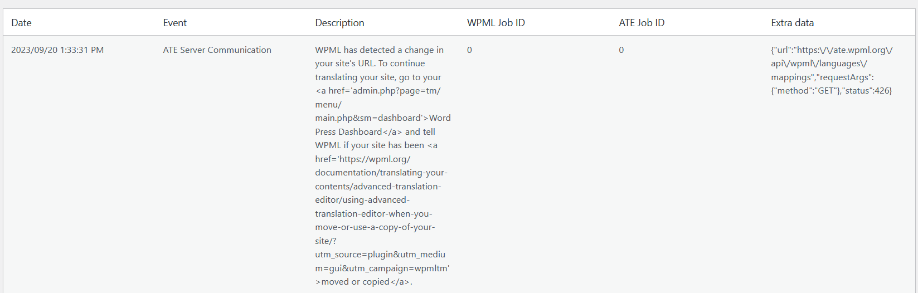Viewport: 918px width, 293px height.
Task: Click the main.php&sm=dashboard text line
Action: click(x=382, y=118)
